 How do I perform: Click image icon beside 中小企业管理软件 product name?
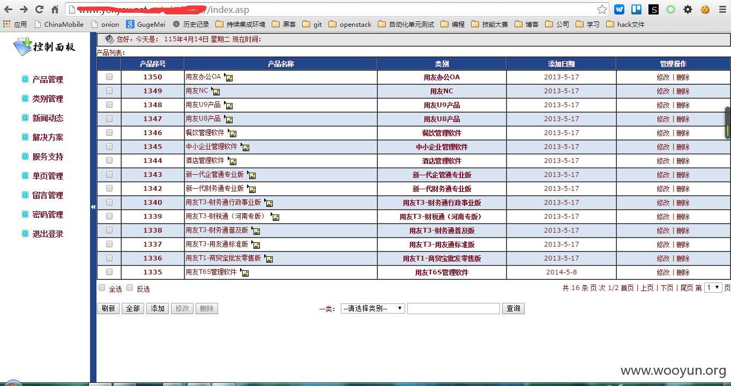(245, 147)
